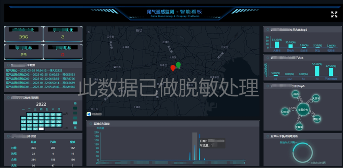The height and width of the screenshot is (168, 343).
Task: Click the 大客车 53.33% bar
Action: 277,45
